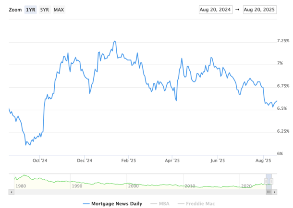Image resolution: width=293 pixels, height=208 pixels.
Task: Click the navigator scrollbar left arrow
Action: click(x=12, y=192)
